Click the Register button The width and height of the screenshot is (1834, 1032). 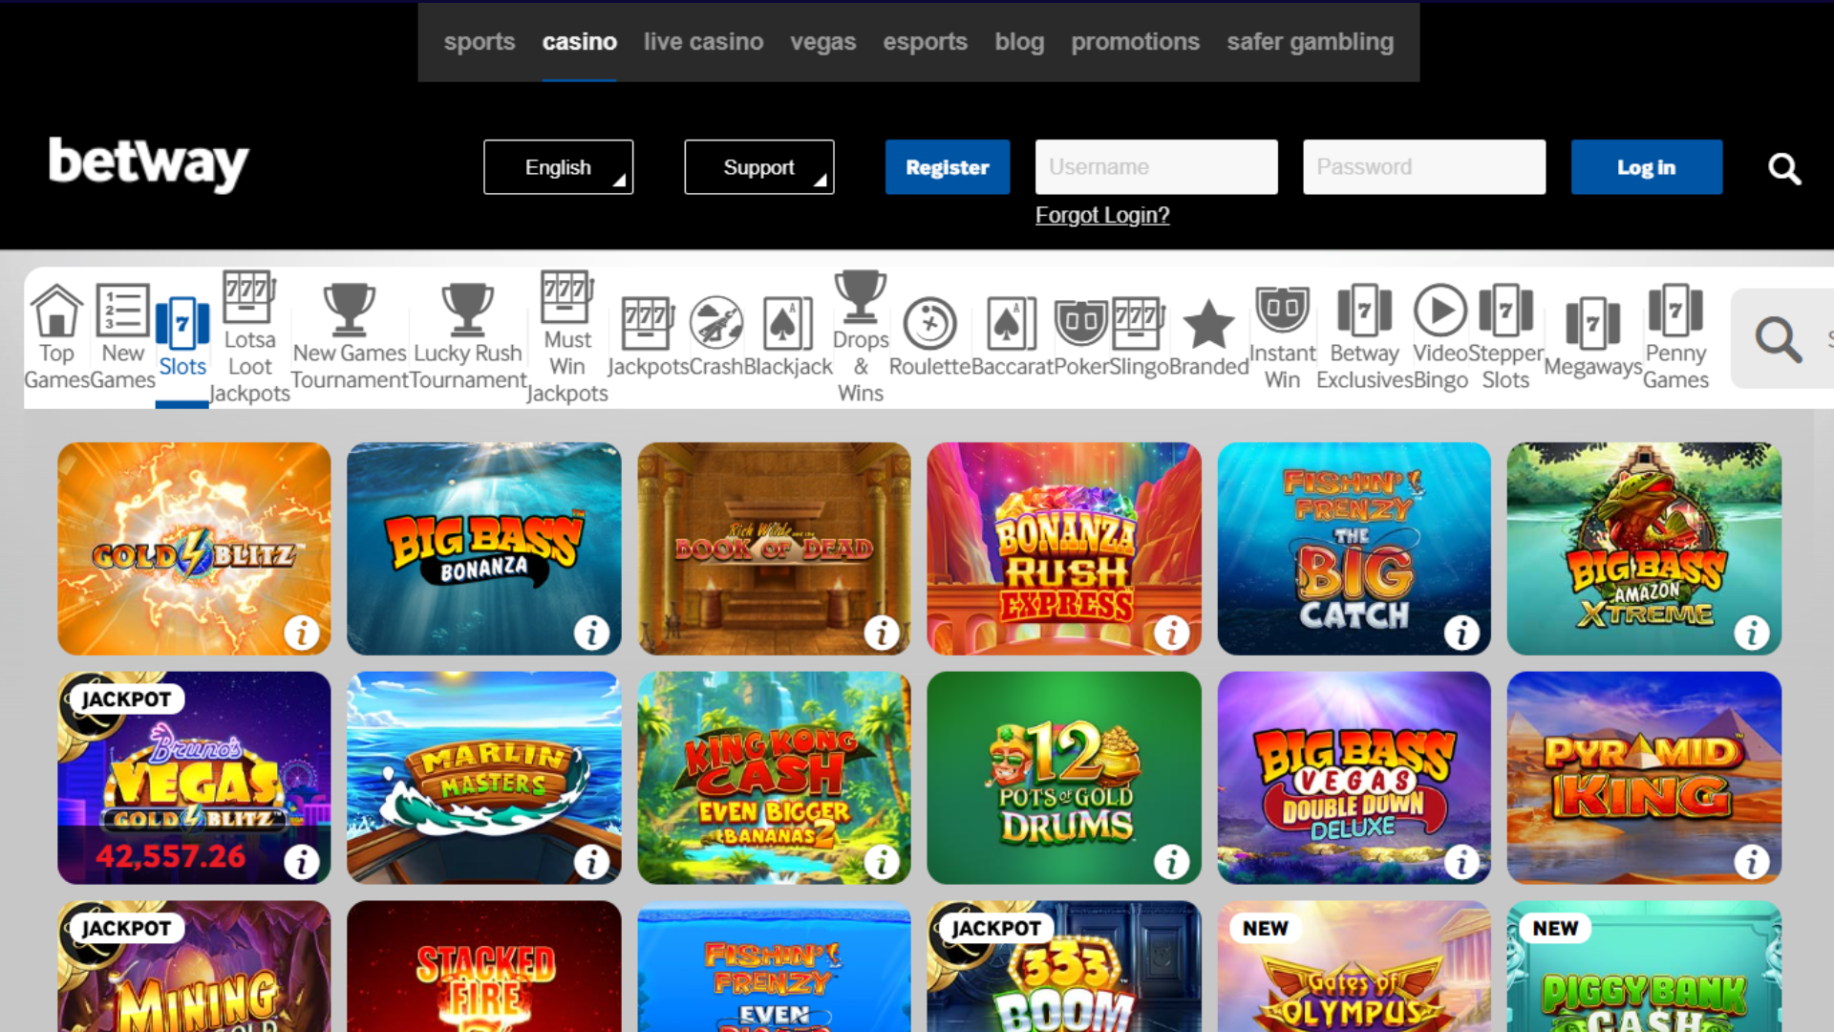click(x=948, y=167)
